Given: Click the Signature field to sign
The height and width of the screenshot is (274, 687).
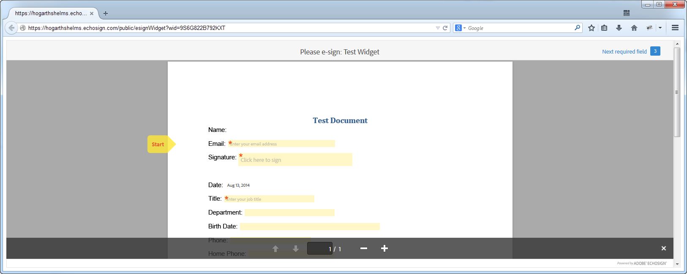Looking at the screenshot, I should coord(295,160).
